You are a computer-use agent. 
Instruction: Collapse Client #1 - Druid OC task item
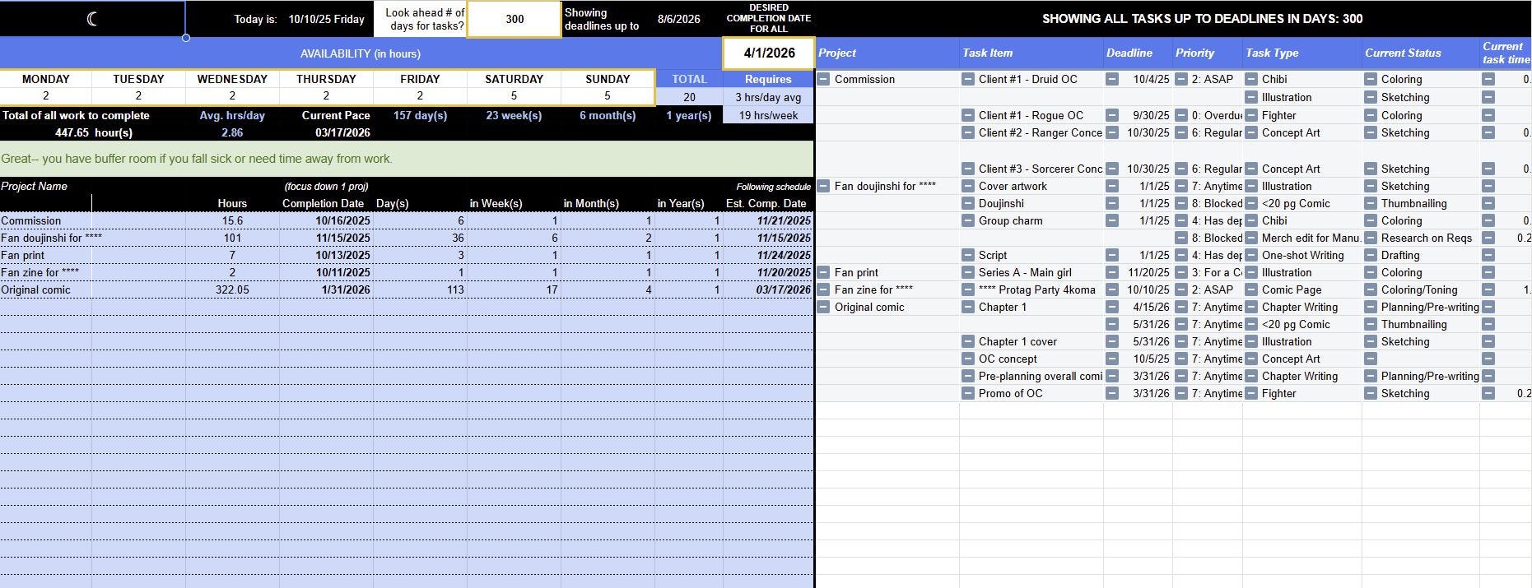(x=968, y=80)
